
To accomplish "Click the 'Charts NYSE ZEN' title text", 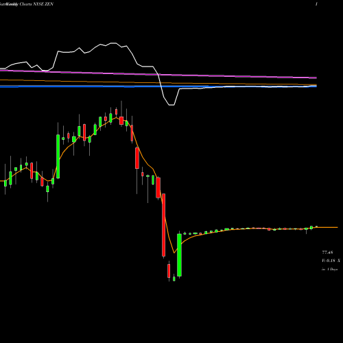I will click(x=36, y=4).
